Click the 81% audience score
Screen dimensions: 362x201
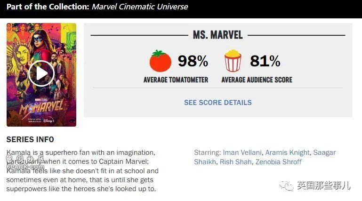pos(265,61)
